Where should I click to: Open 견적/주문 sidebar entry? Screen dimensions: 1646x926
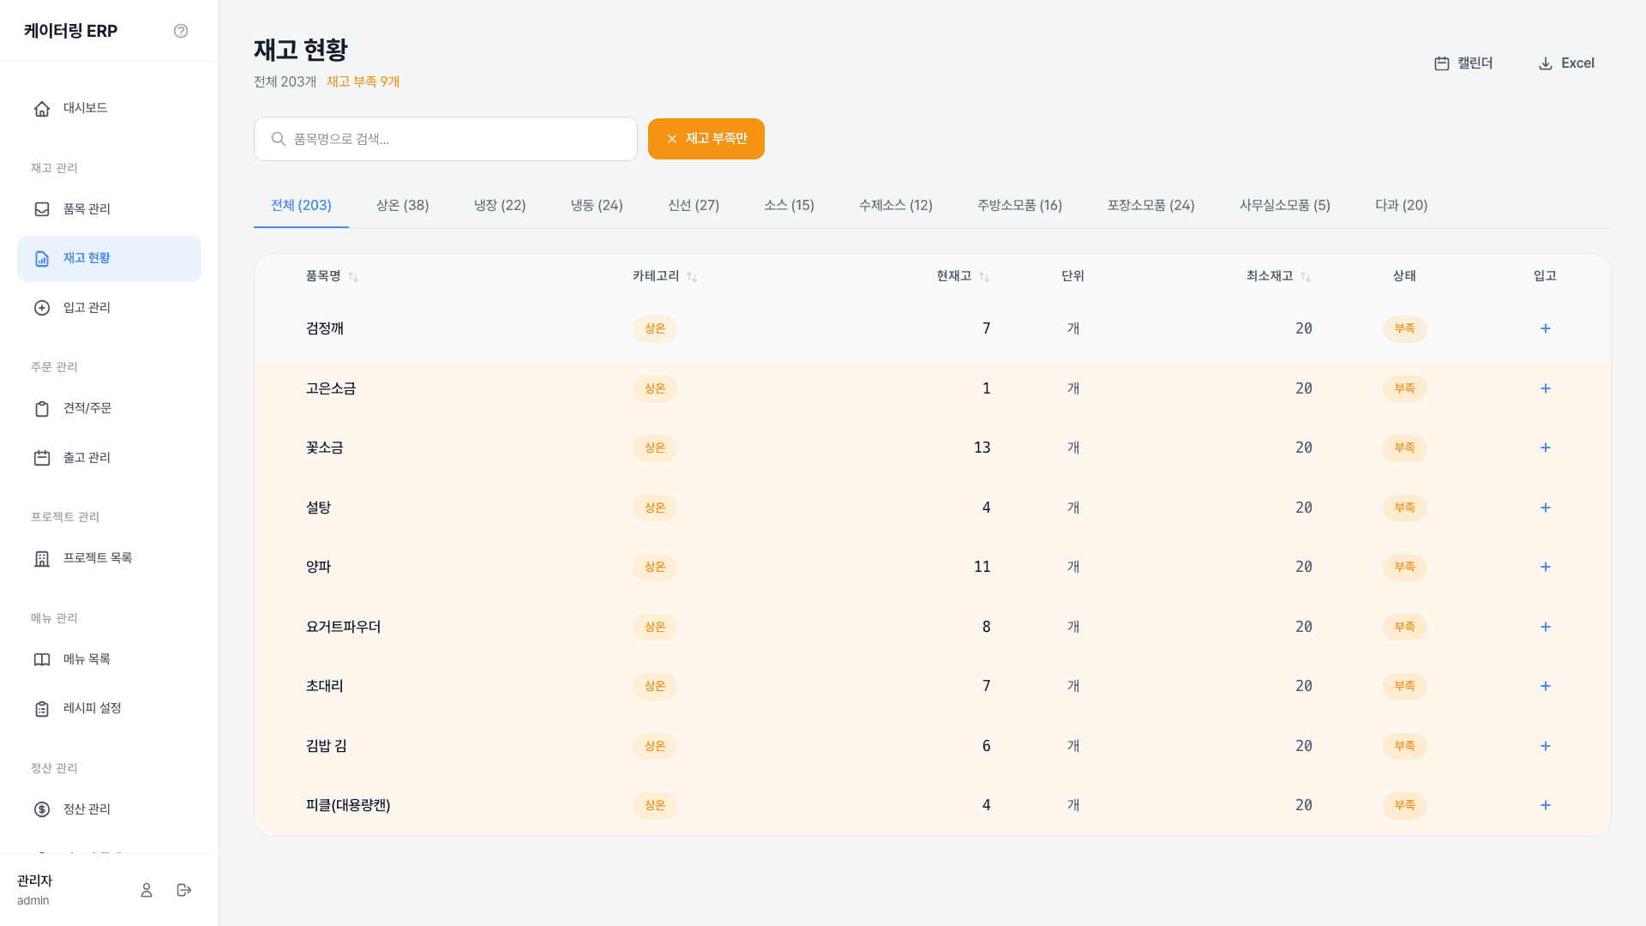pyautogui.click(x=109, y=408)
